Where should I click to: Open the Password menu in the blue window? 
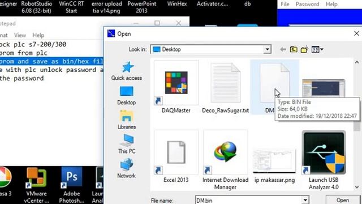tap(307, 4)
